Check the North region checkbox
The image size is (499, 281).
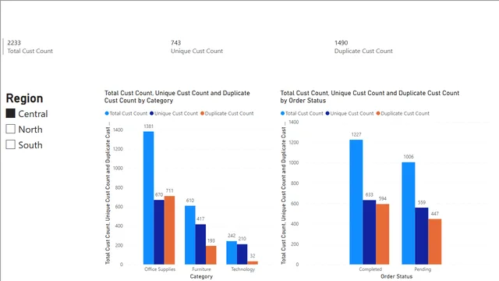[x=10, y=129]
